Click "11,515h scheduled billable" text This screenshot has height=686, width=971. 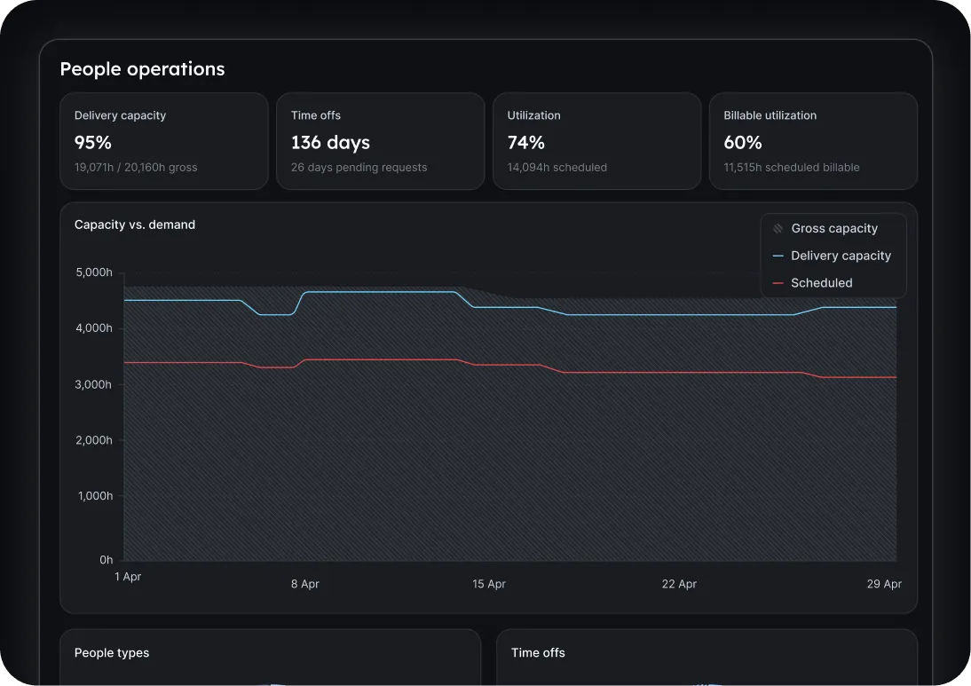point(792,167)
